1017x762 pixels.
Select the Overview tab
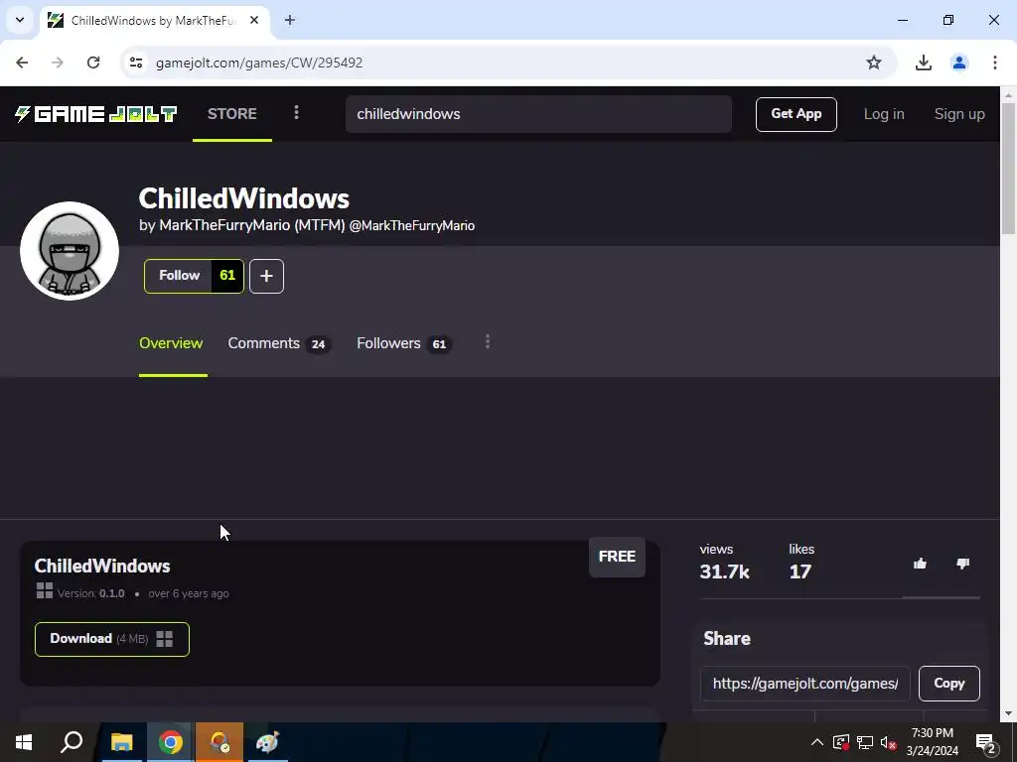click(x=171, y=343)
